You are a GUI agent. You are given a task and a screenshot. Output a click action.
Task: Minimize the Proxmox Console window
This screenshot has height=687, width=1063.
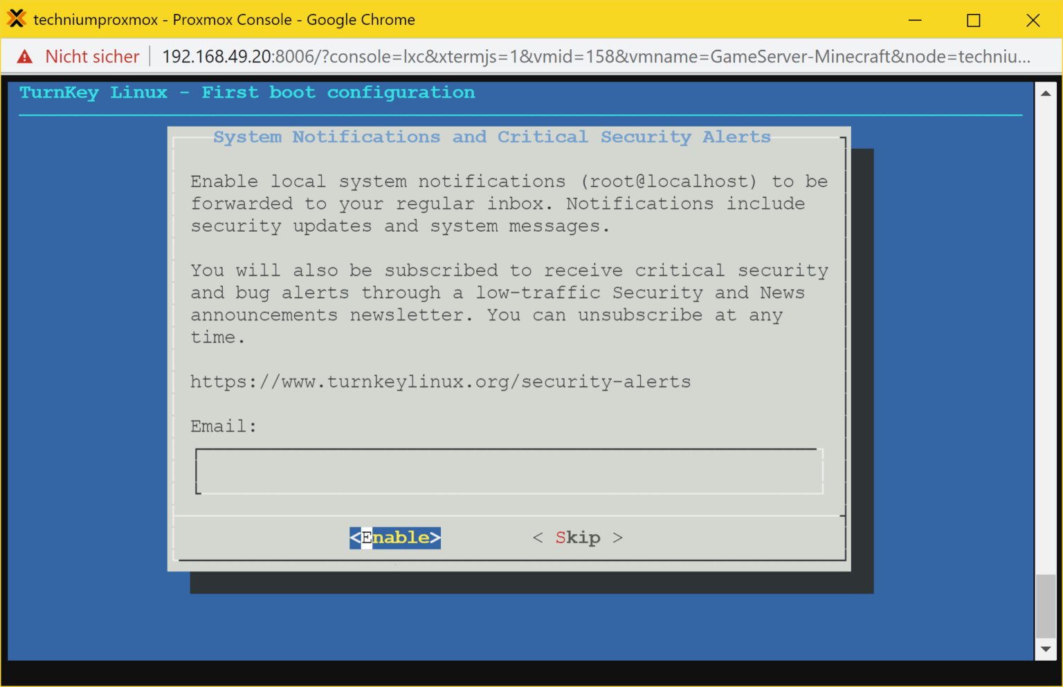pos(915,20)
